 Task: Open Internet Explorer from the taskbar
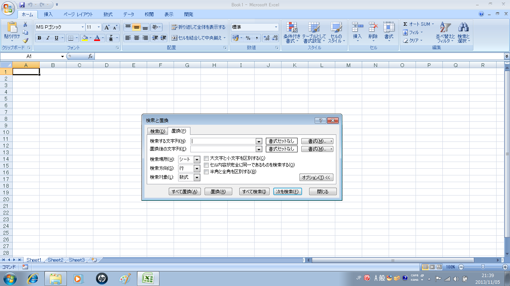coord(34,278)
